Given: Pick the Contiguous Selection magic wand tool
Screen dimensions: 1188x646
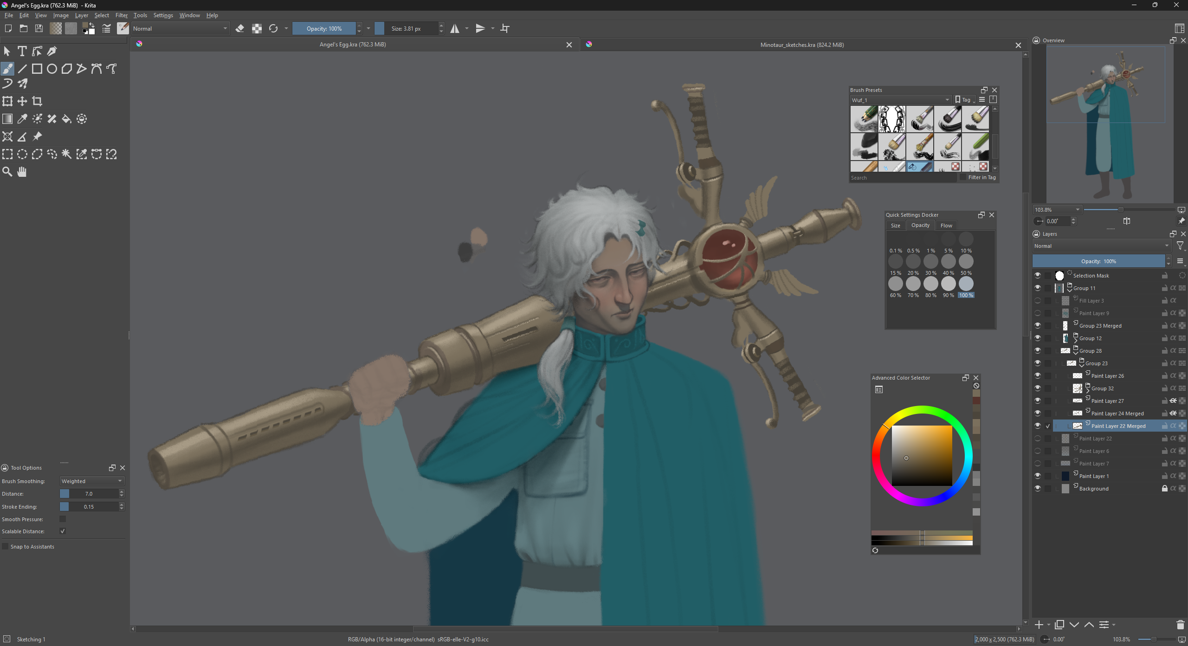Looking at the screenshot, I should pyautogui.click(x=67, y=154).
